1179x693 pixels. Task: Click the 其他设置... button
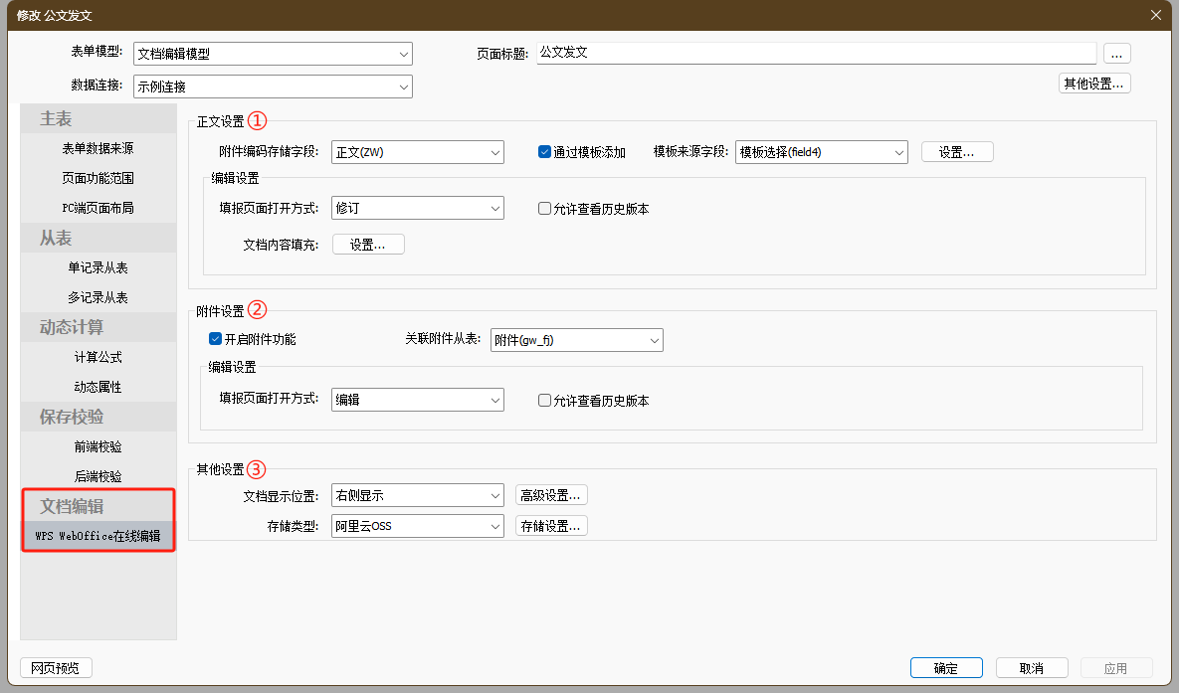(x=1093, y=84)
